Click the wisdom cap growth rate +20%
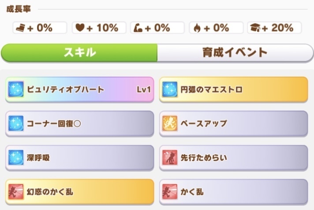314x210 pixels. pos(274,28)
